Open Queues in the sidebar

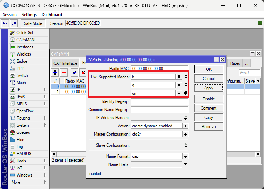[x=23, y=132]
